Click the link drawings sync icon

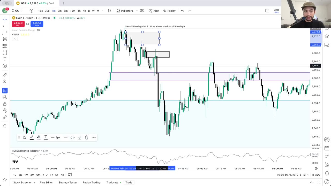coord(5,117)
